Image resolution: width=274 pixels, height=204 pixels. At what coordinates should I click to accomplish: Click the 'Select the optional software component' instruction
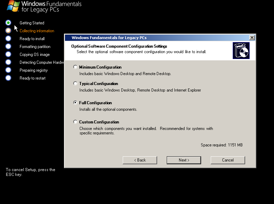(141, 52)
